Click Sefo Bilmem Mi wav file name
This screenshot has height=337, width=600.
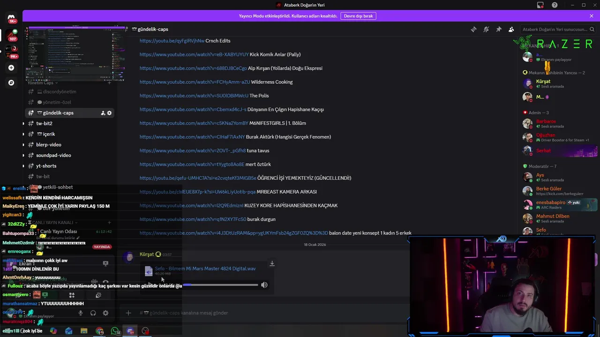pos(205,269)
